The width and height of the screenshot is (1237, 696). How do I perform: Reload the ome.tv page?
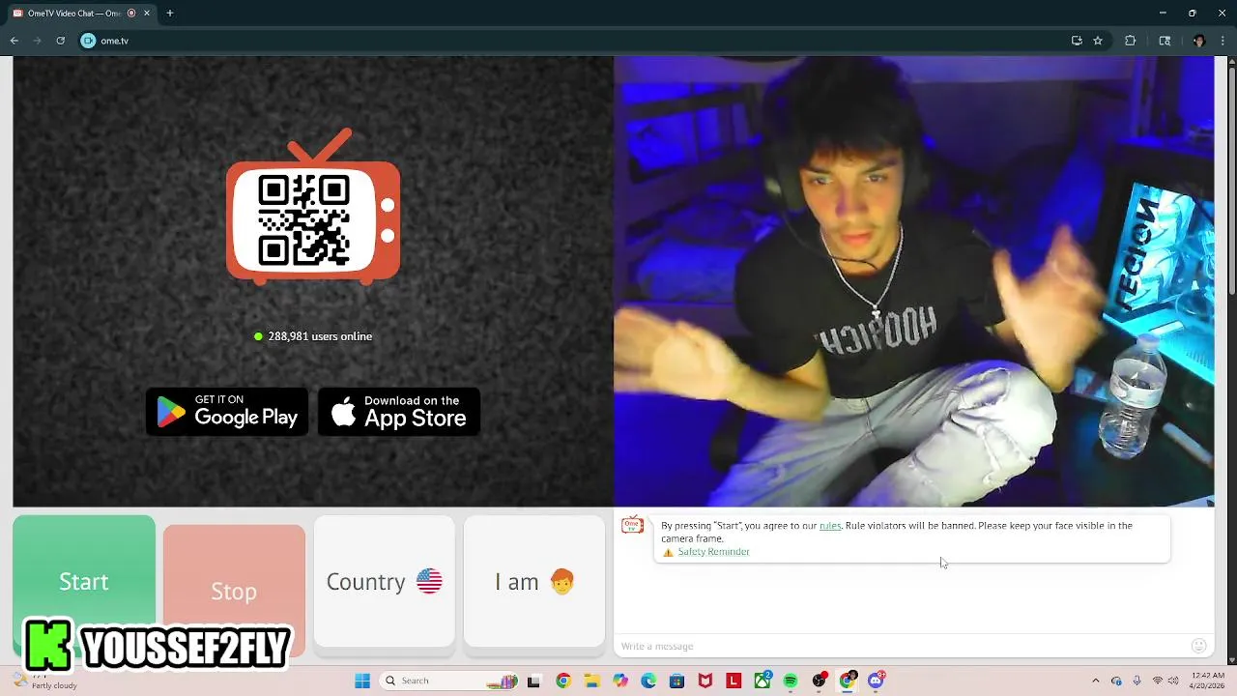pyautogui.click(x=60, y=41)
